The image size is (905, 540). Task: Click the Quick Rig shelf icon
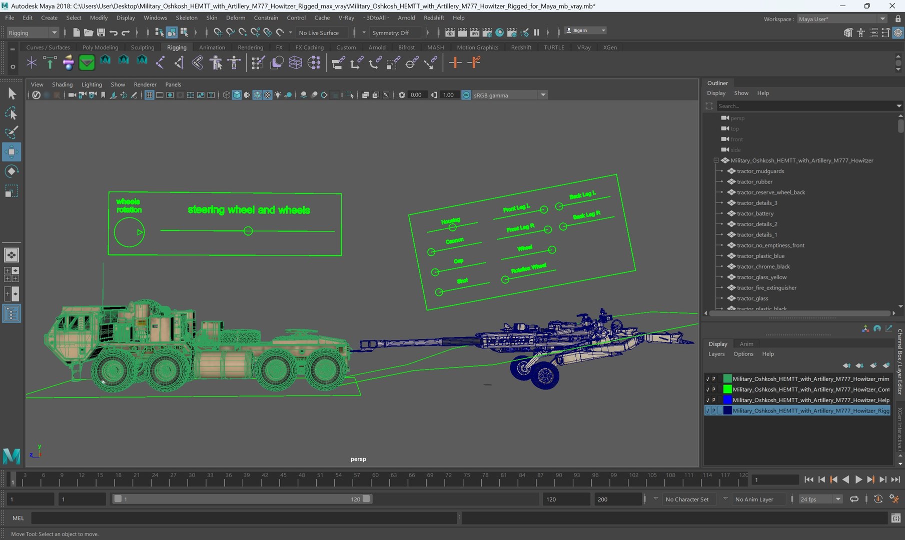216,62
